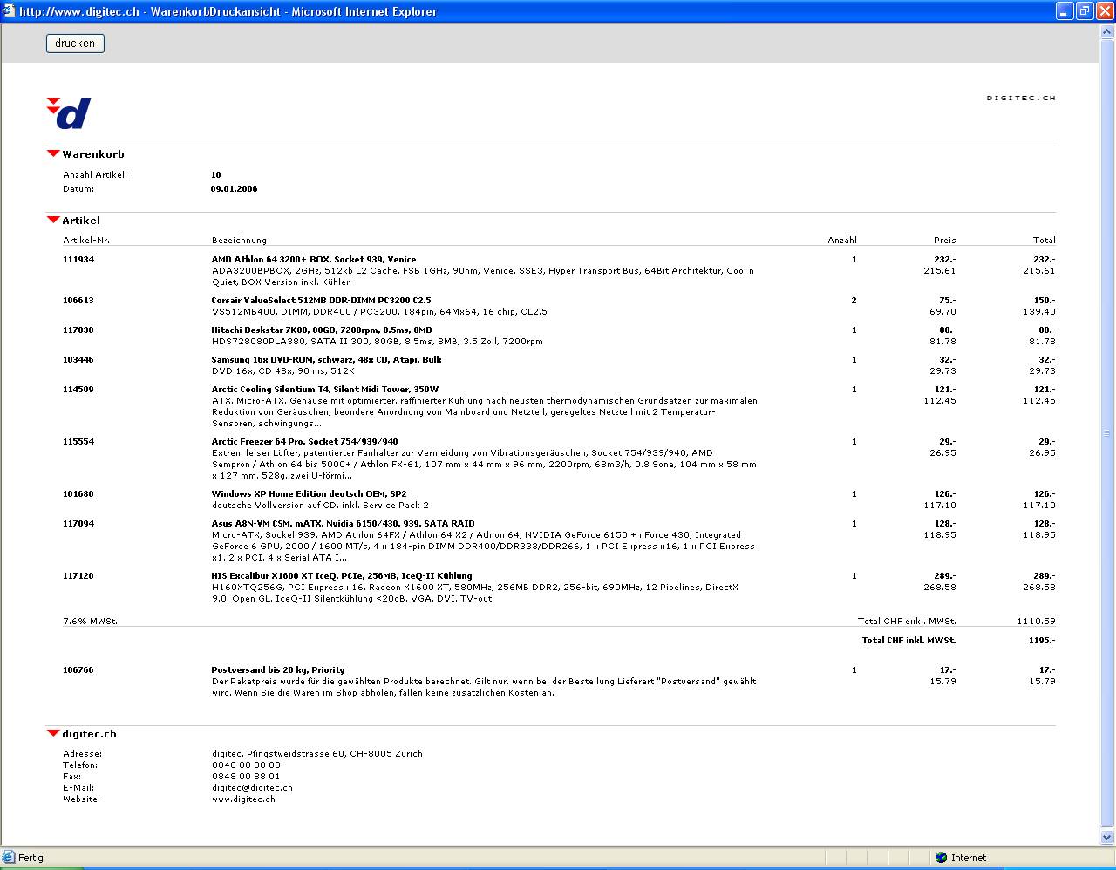This screenshot has height=870, width=1116.
Task: Click the 1110.59 total excluding MWSt.
Action: tap(1036, 622)
